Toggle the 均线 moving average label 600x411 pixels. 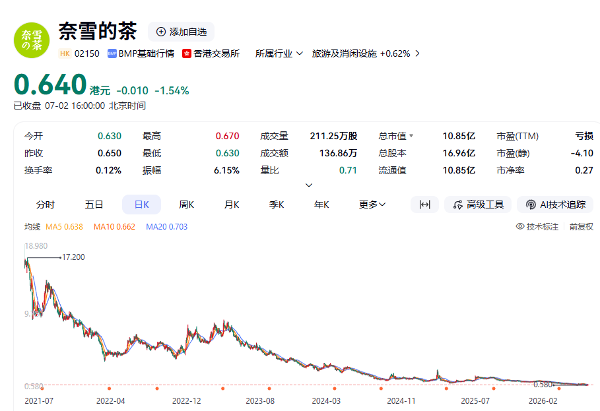[32, 227]
